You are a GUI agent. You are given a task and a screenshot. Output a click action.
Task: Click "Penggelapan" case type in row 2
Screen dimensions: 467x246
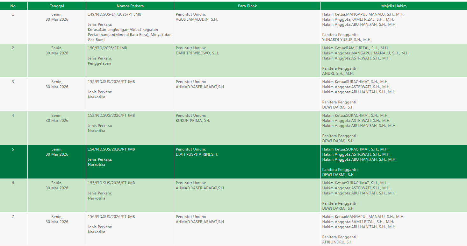[99, 63]
